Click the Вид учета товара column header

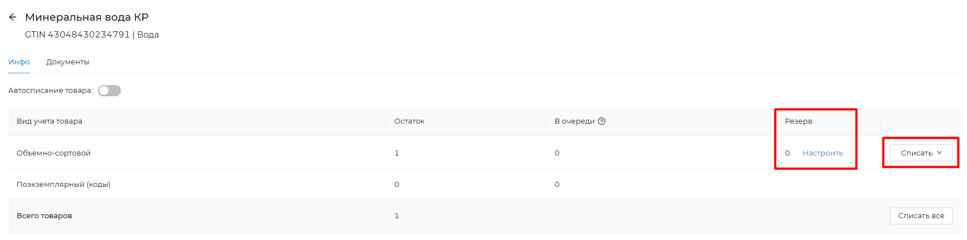point(49,121)
